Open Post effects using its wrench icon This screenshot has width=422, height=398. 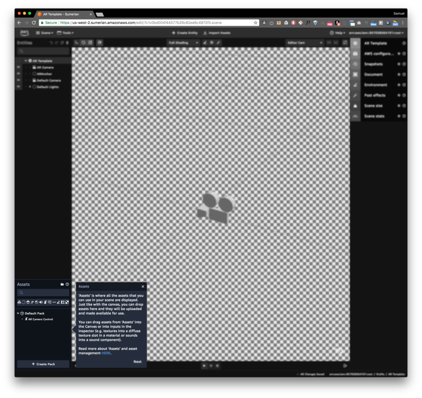pyautogui.click(x=356, y=95)
